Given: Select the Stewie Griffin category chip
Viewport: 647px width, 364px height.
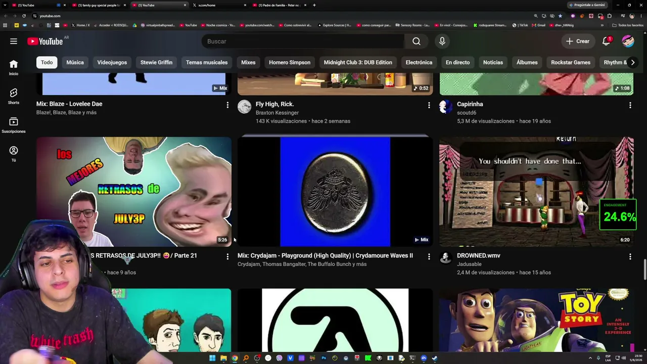Looking at the screenshot, I should [x=156, y=63].
